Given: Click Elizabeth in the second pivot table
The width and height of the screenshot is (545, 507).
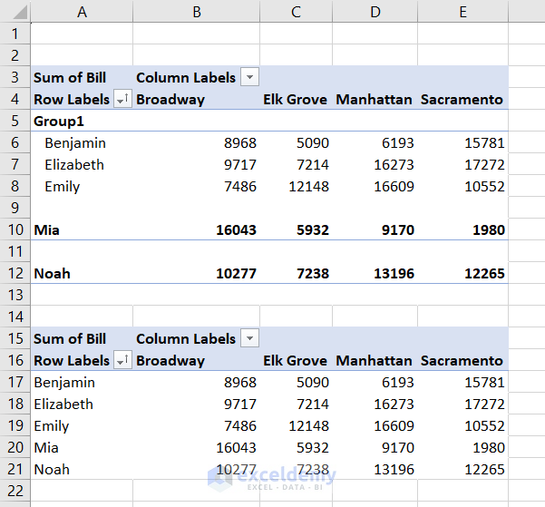Looking at the screenshot, I should pyautogui.click(x=63, y=405).
